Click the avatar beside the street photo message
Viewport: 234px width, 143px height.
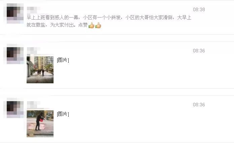[15, 54]
